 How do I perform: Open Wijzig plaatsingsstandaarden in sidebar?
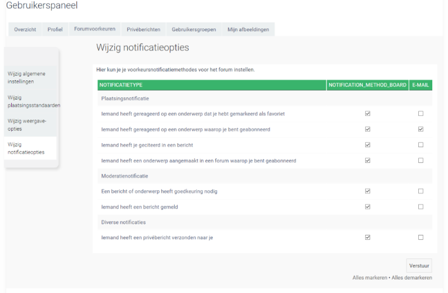pyautogui.click(x=34, y=101)
